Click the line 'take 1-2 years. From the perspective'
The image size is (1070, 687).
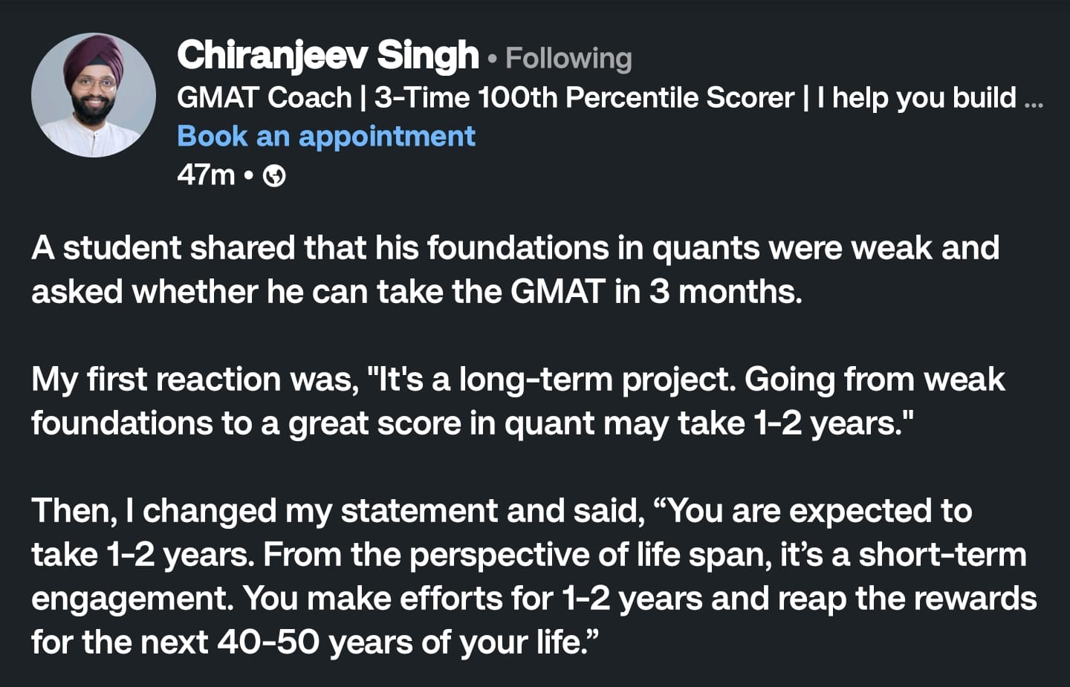click(529, 556)
